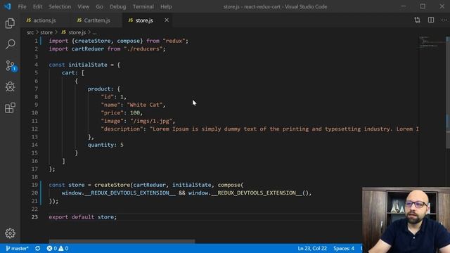Click the price value 100

click(135, 112)
